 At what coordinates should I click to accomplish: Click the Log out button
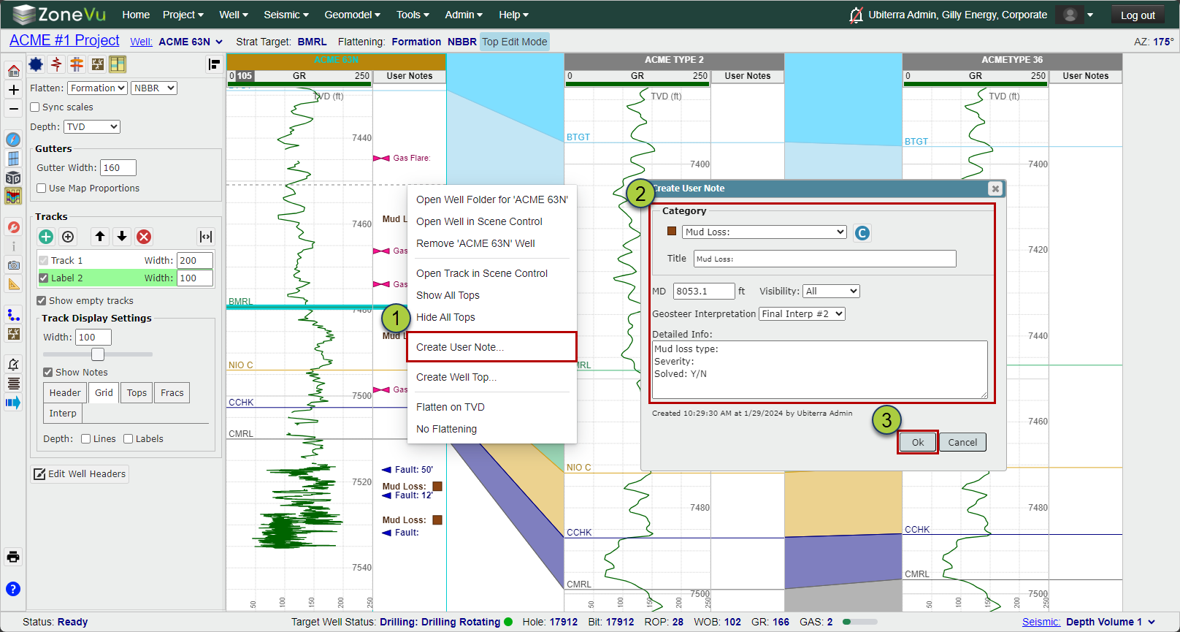[x=1138, y=15]
